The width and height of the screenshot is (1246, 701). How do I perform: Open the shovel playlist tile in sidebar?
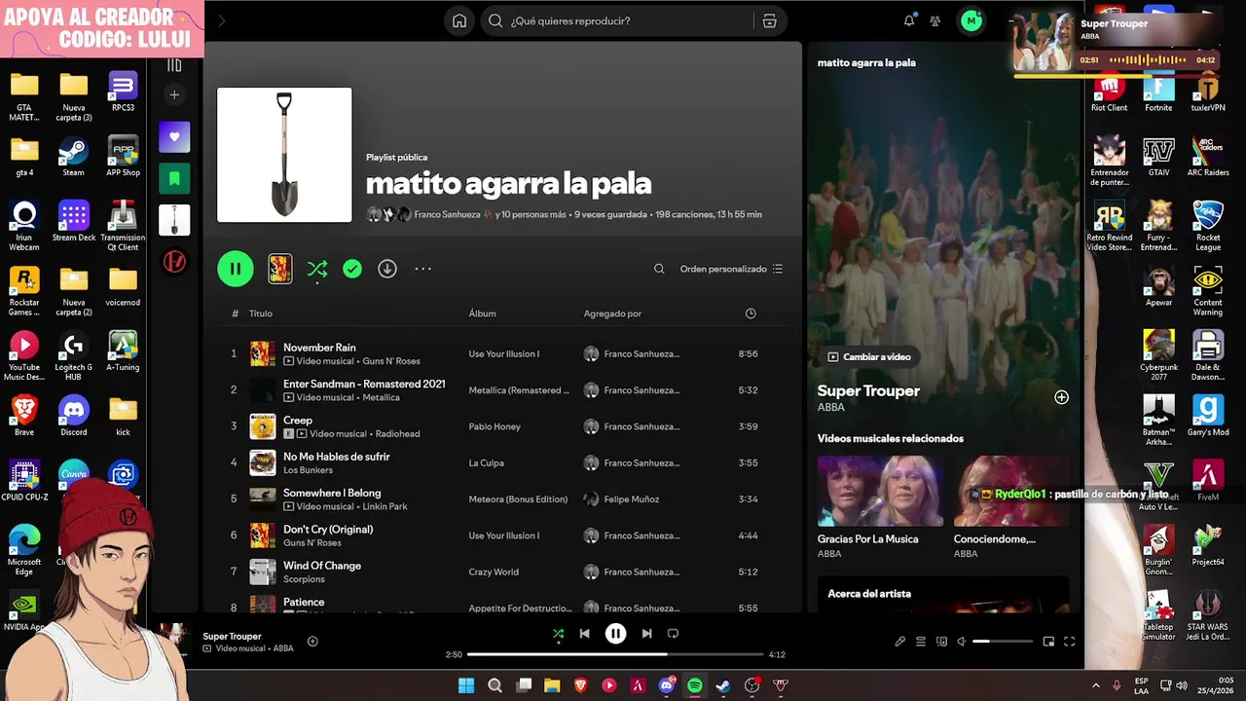(174, 220)
